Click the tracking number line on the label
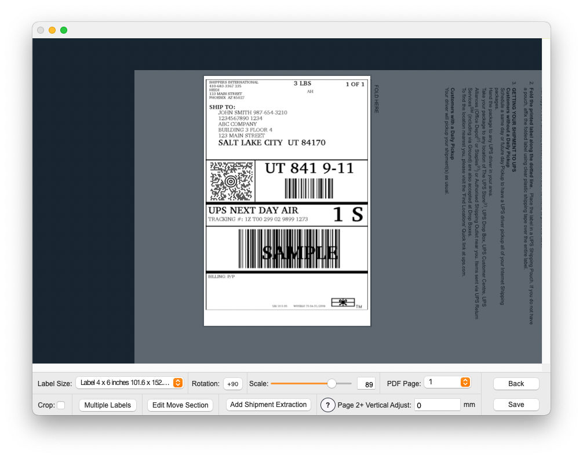 click(x=258, y=219)
